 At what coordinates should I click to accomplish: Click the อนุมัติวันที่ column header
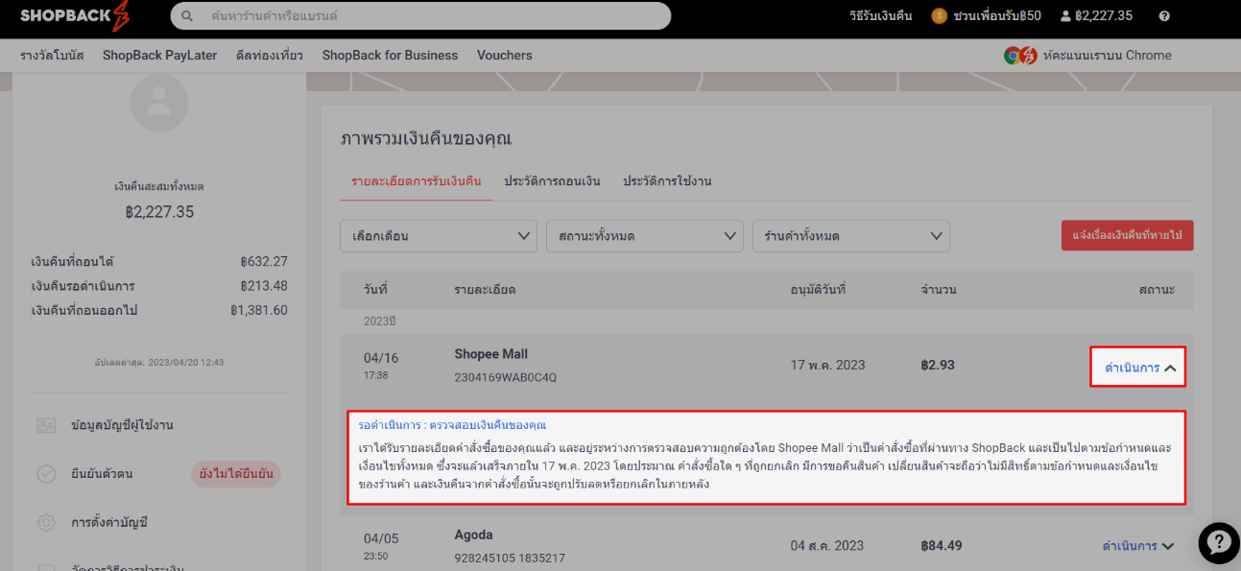tap(818, 289)
